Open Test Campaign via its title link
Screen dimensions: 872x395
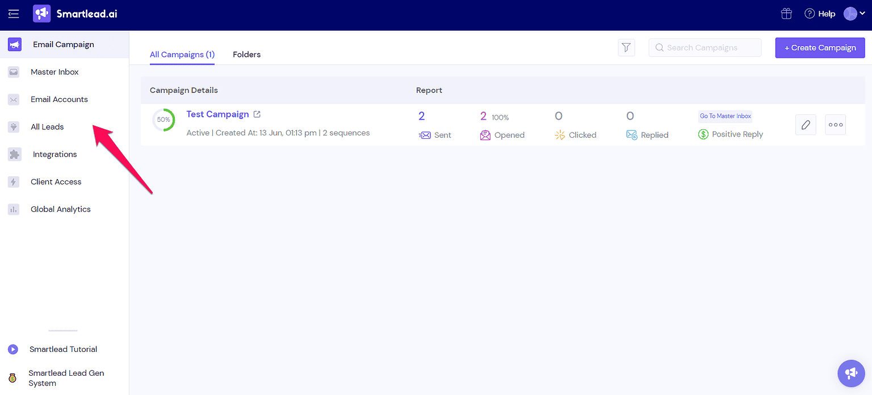pos(217,114)
